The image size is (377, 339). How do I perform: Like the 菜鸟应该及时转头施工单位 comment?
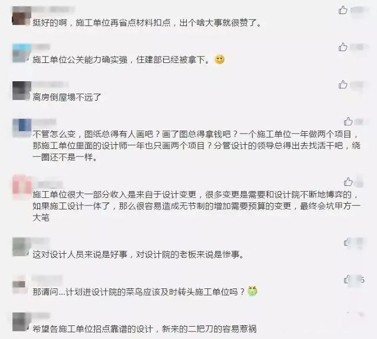(x=347, y=280)
